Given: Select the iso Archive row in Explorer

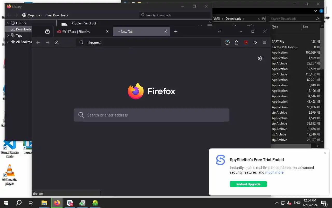Looking at the screenshot, I should point(295,74).
